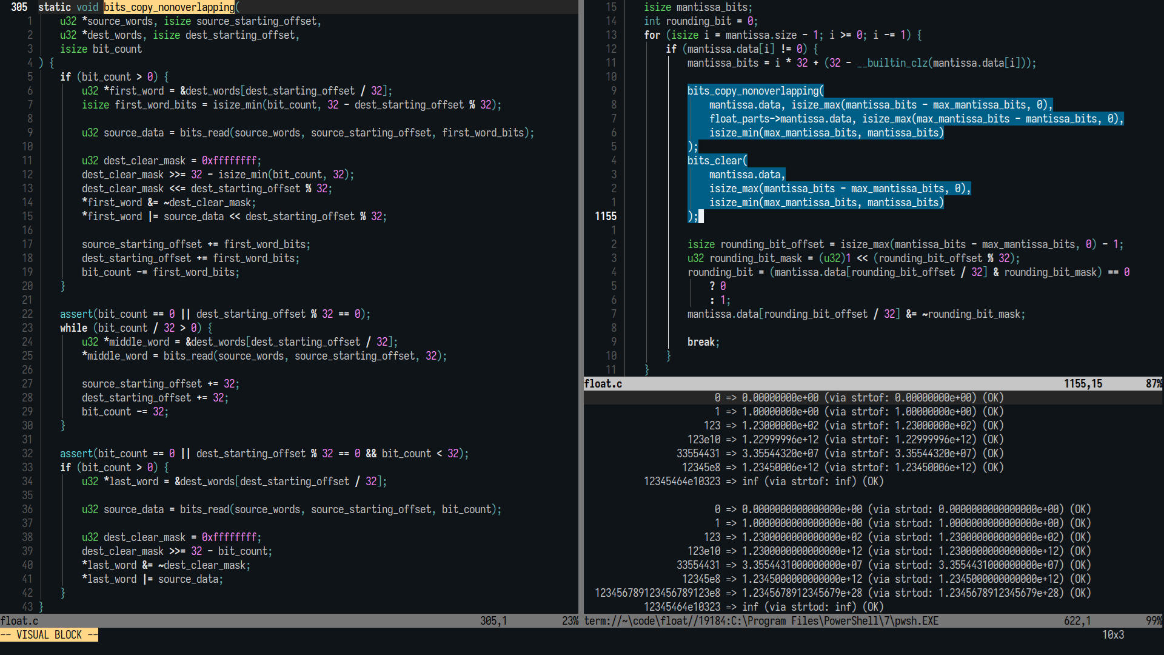Click the __builtin_clz call
The width and height of the screenshot is (1164, 655).
(x=892, y=63)
